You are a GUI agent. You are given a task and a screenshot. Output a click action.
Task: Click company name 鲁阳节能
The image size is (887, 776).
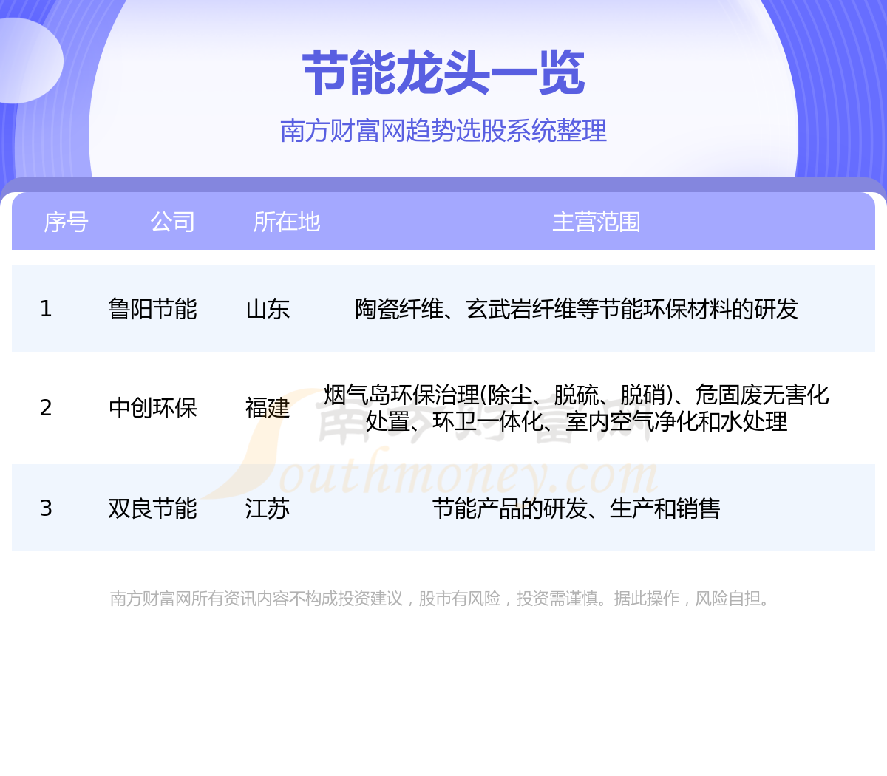(x=152, y=309)
